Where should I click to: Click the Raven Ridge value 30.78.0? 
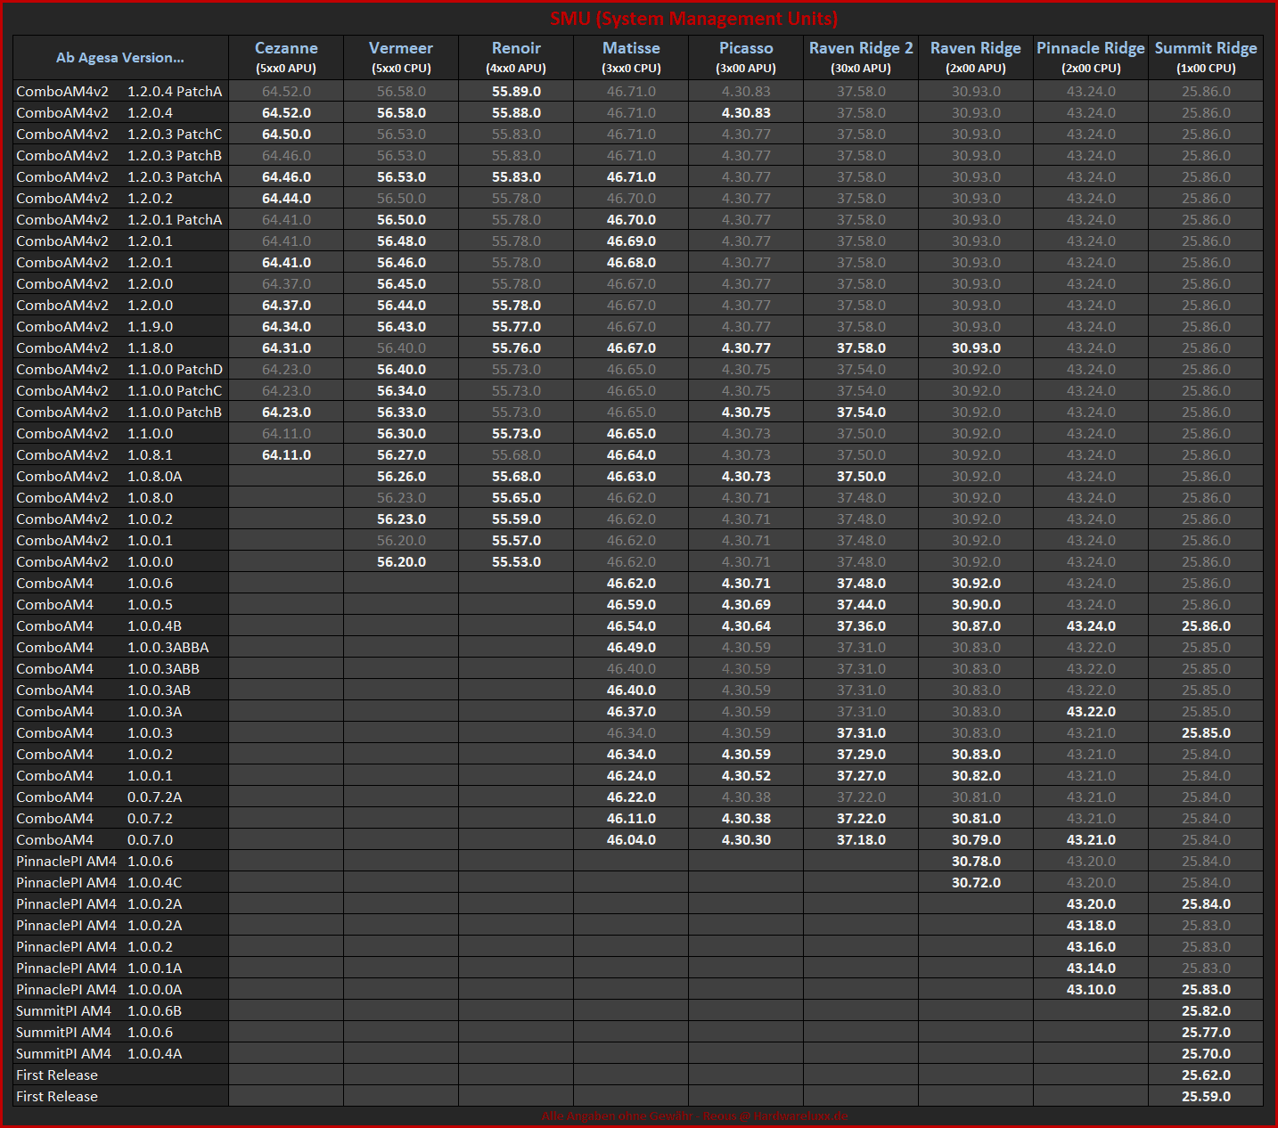click(976, 861)
